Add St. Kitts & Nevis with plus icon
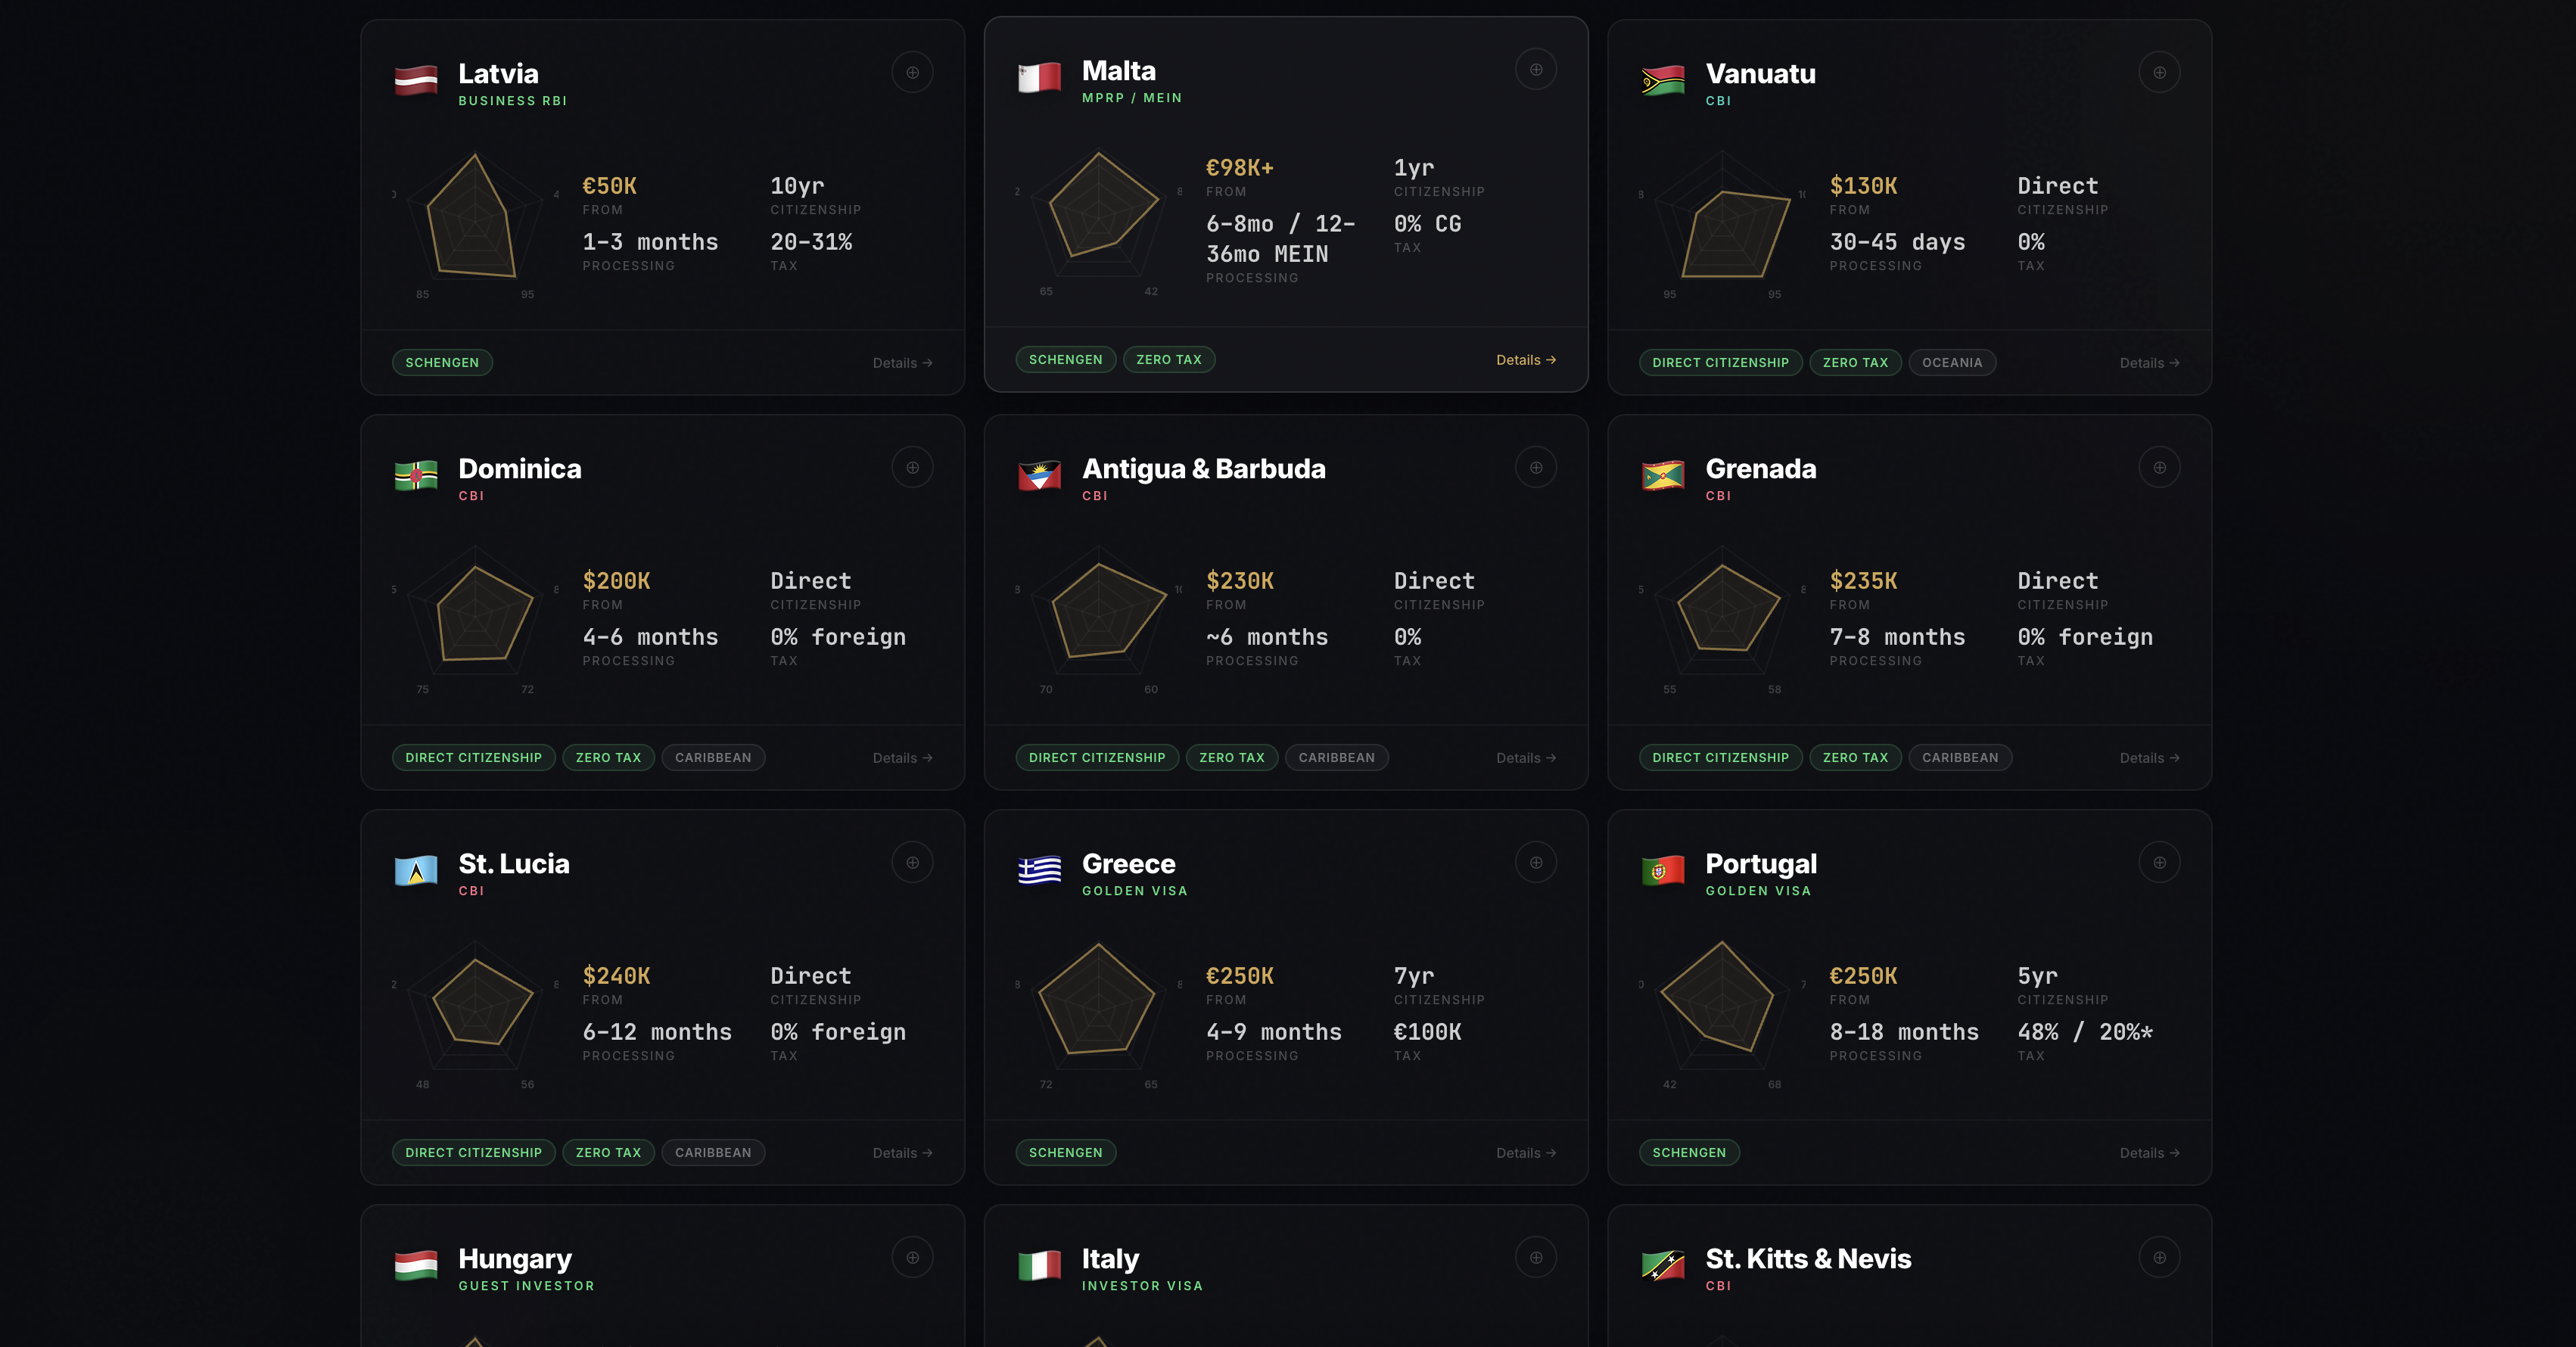The width and height of the screenshot is (2576, 1347). click(2160, 1257)
